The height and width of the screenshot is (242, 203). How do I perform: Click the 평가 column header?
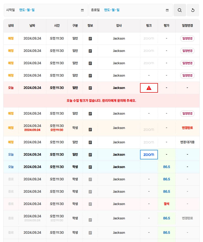coord(166,26)
